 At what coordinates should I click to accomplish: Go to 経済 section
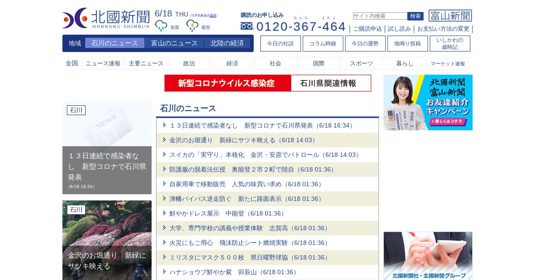(x=232, y=64)
